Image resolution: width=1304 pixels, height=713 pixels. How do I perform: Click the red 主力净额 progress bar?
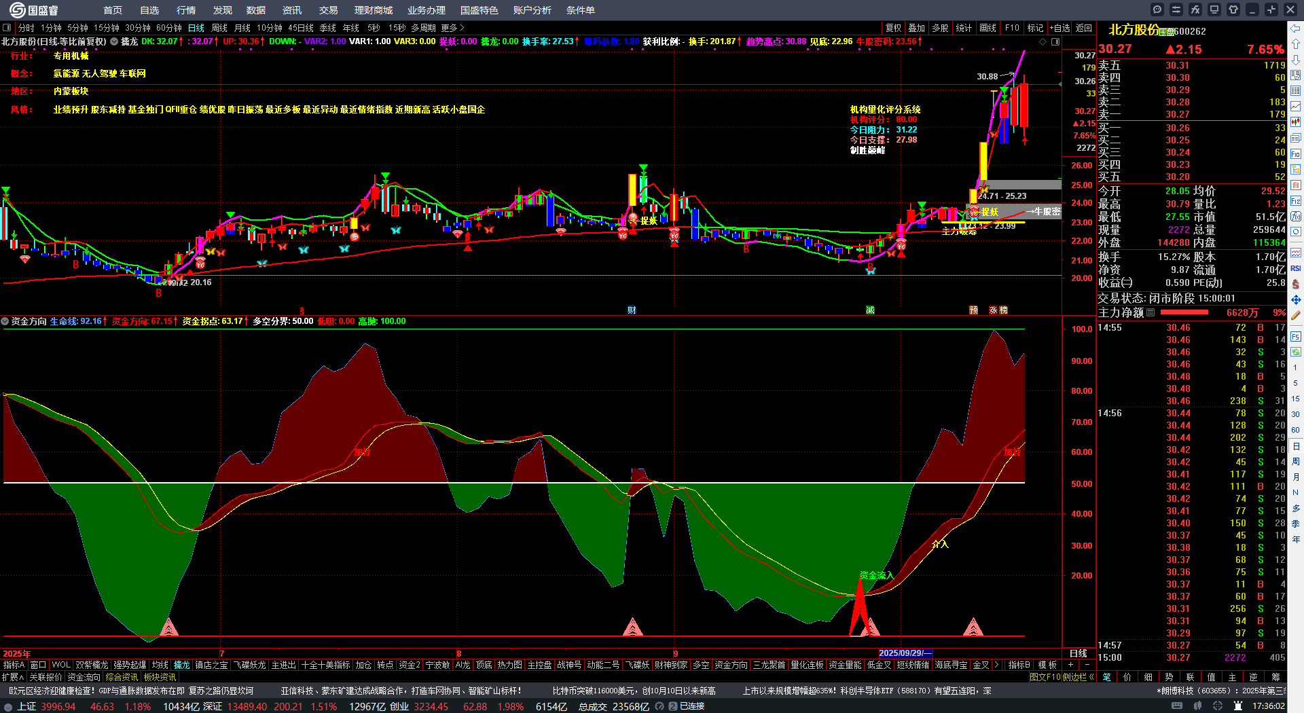pyautogui.click(x=1184, y=312)
